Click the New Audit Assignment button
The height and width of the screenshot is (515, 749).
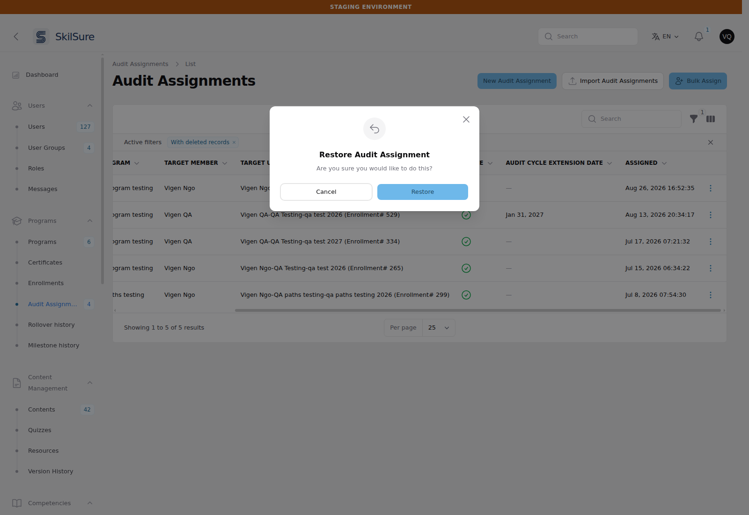click(517, 81)
